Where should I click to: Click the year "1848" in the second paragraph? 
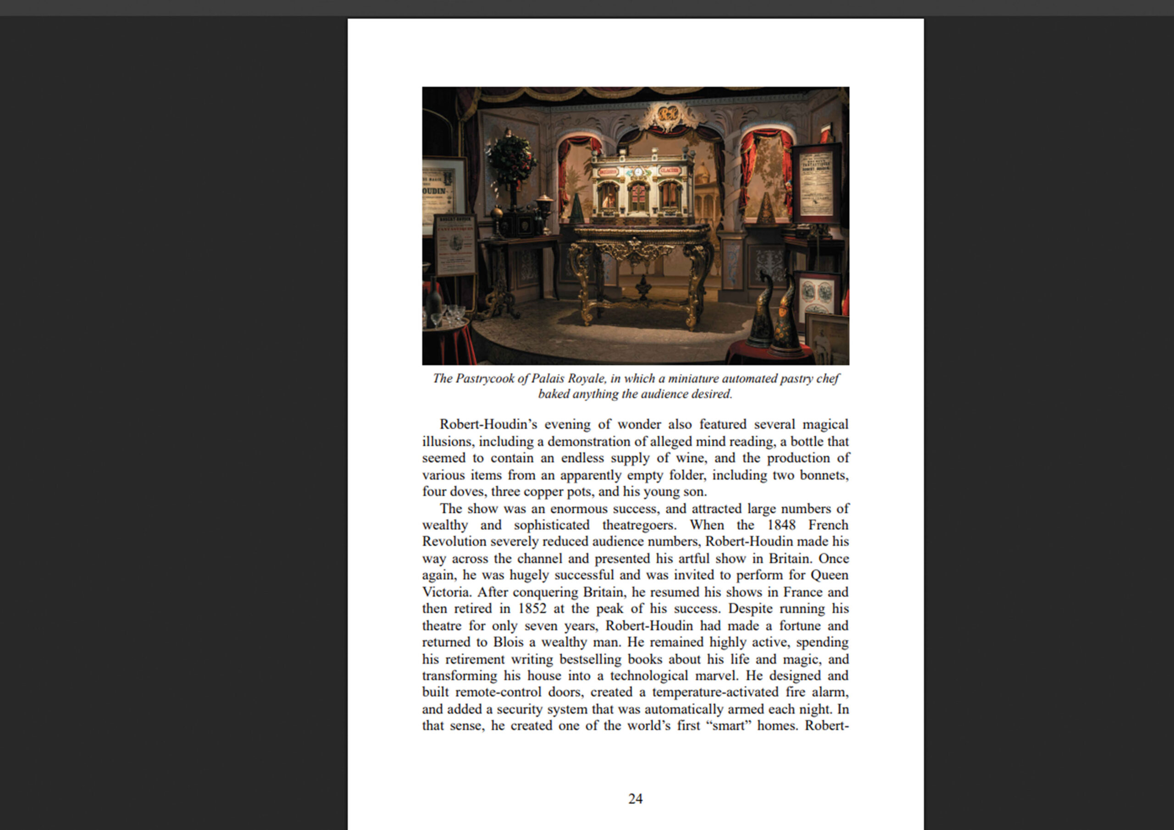click(782, 525)
